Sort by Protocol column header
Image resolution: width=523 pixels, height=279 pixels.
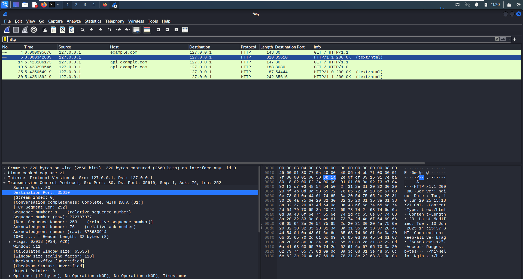point(250,47)
